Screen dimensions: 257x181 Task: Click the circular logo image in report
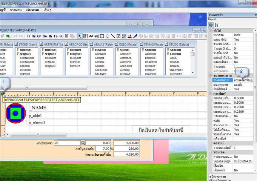coord(16,114)
